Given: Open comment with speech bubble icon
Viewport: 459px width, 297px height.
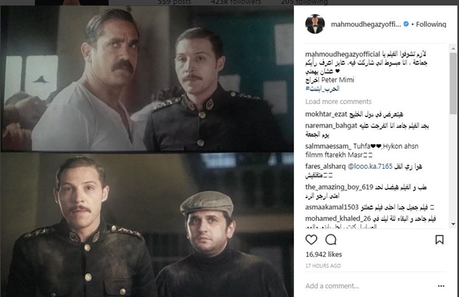Looking at the screenshot, I should pyautogui.click(x=331, y=240).
